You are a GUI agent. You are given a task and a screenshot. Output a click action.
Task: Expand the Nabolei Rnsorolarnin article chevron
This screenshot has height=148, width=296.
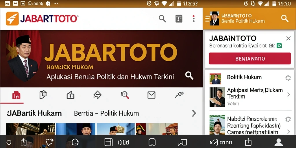point(288,132)
